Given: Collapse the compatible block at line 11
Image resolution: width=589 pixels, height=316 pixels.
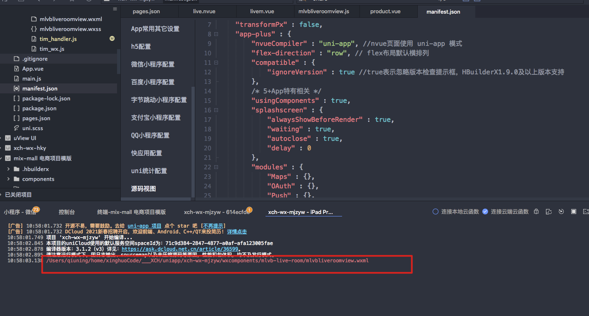Looking at the screenshot, I should [x=216, y=63].
